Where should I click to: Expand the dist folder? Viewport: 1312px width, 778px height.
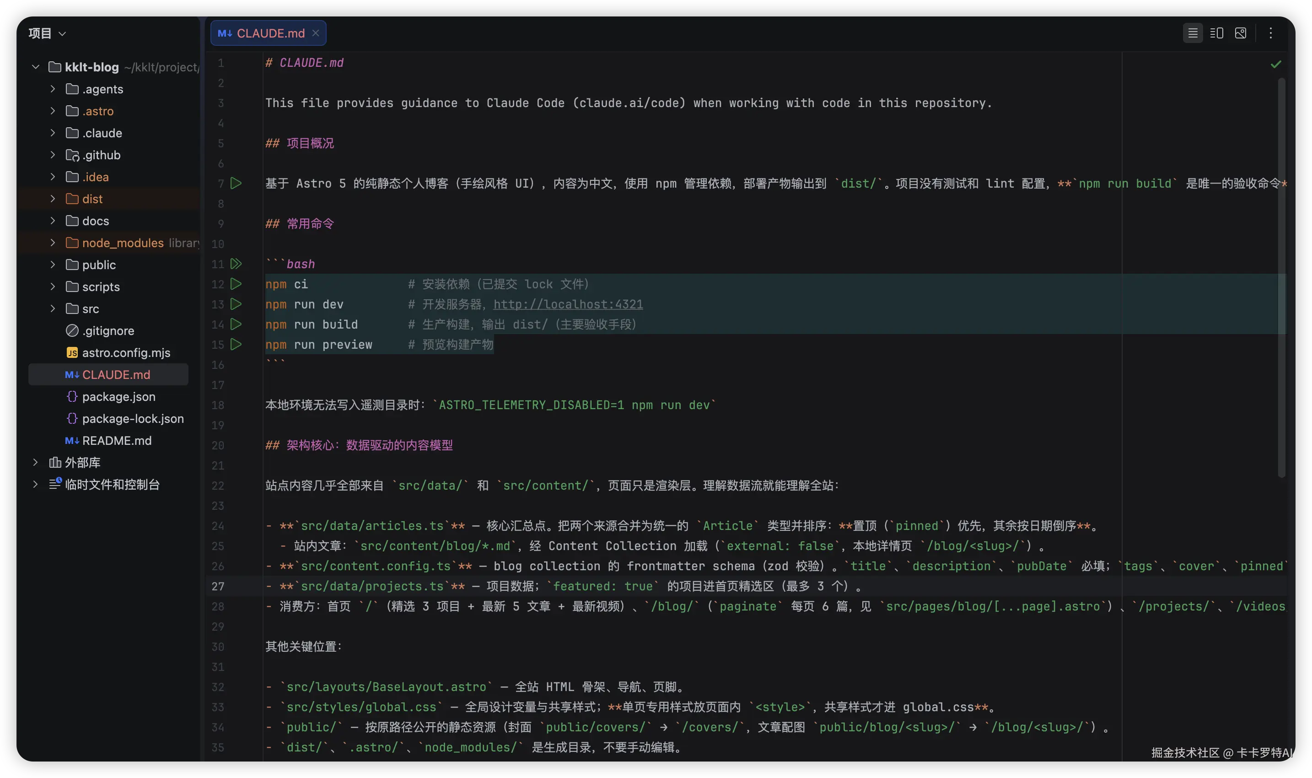(x=53, y=199)
